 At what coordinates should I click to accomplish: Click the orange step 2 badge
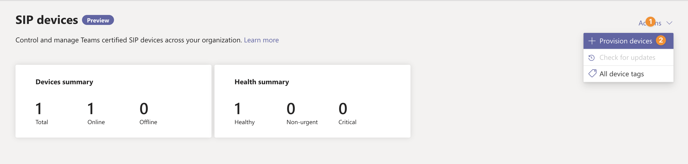(661, 40)
